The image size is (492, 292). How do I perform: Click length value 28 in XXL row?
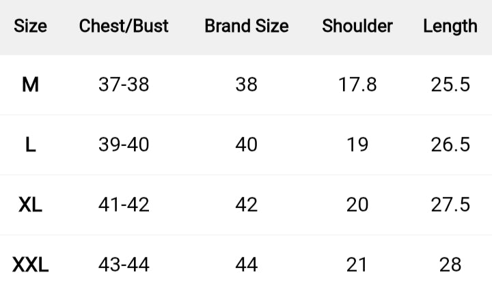pos(450,265)
